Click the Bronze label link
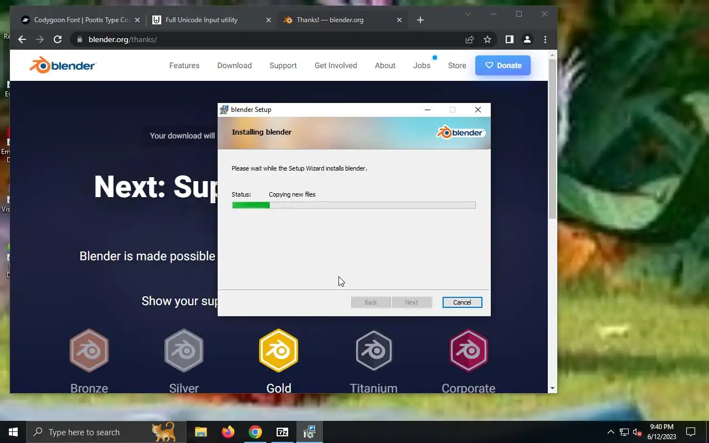This screenshot has height=443, width=709. coord(89,388)
